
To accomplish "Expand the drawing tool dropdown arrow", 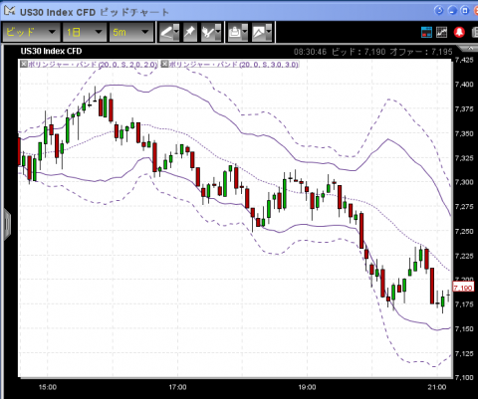I will 176,32.
